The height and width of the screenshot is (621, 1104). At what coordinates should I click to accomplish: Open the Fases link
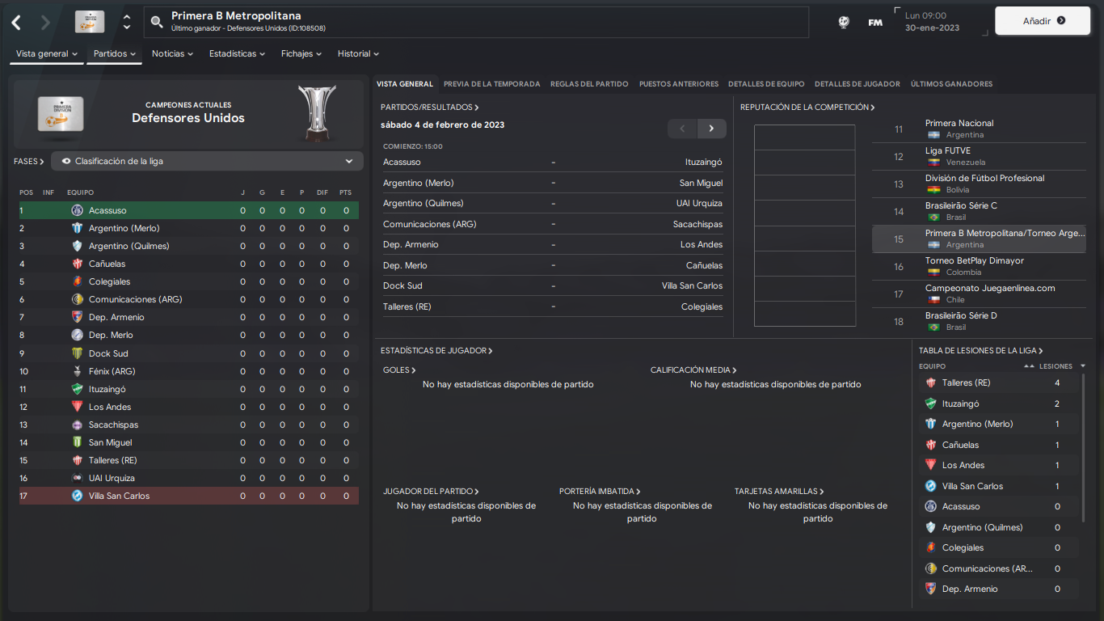point(28,162)
